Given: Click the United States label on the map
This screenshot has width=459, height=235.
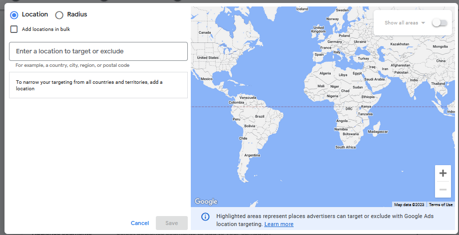Looking at the screenshot, I should pos(208,57).
